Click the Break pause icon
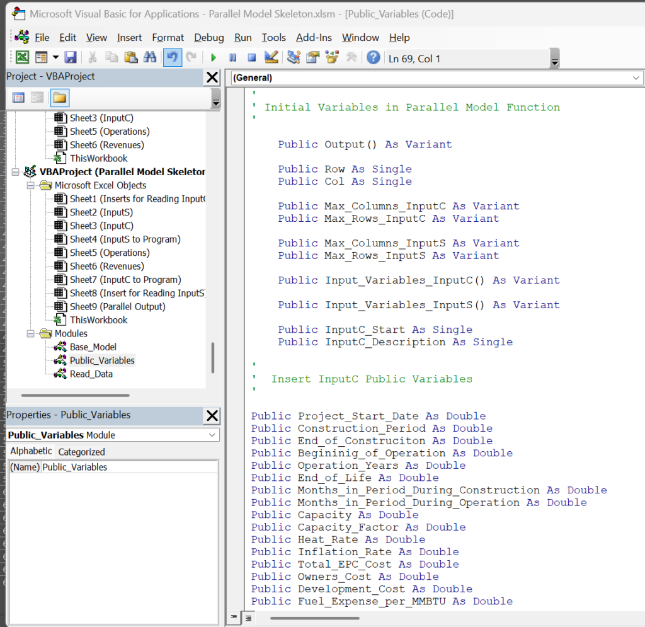The width and height of the screenshot is (645, 627). 232,57
